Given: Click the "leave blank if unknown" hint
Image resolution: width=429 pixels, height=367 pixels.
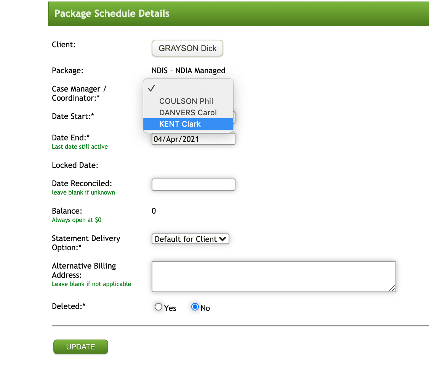Looking at the screenshot, I should pos(83,193).
